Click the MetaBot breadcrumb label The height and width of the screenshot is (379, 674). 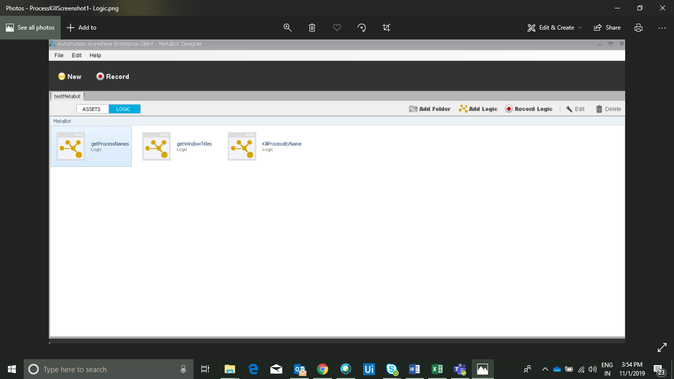(62, 121)
